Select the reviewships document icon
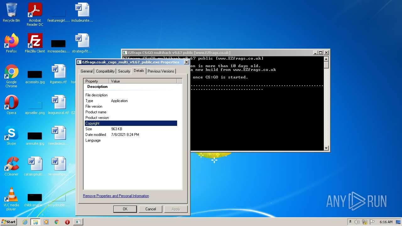 tap(58, 166)
